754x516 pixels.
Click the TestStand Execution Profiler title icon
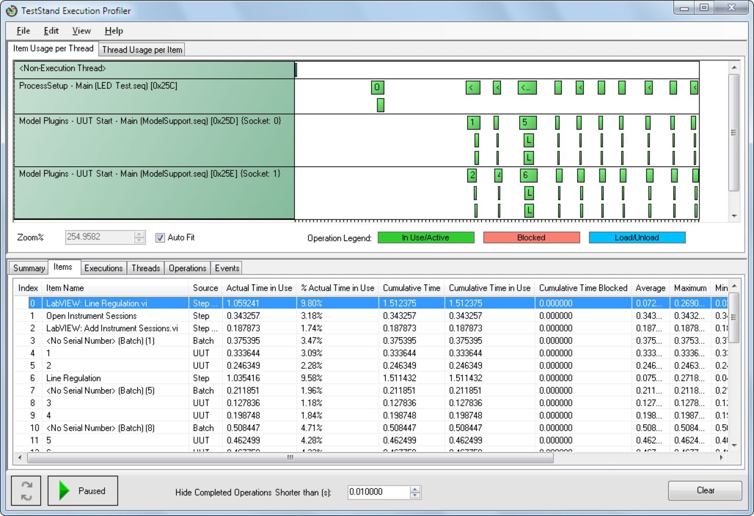click(11, 11)
